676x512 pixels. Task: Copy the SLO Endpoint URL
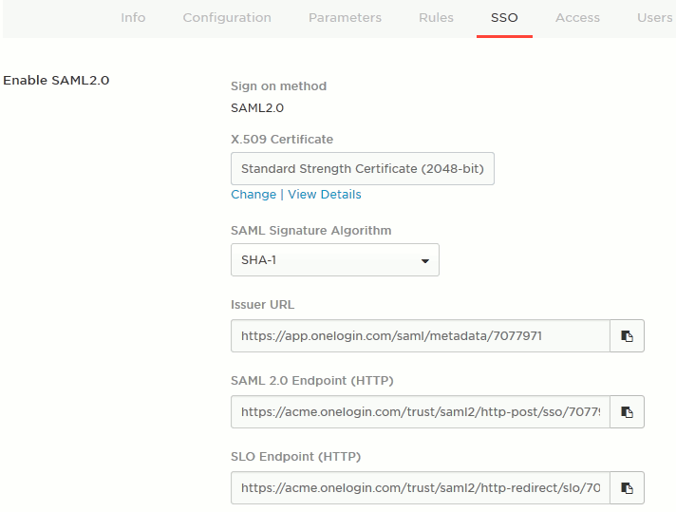(x=627, y=488)
